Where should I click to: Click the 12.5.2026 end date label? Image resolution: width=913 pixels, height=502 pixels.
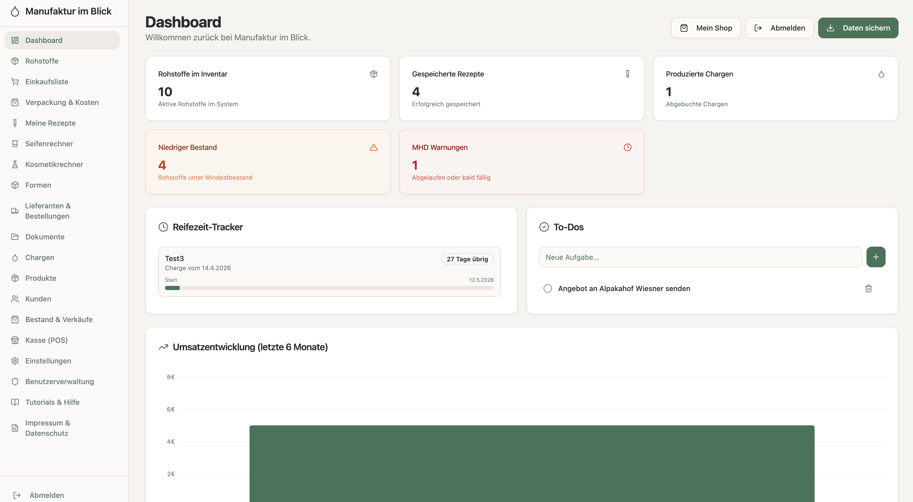coord(481,280)
